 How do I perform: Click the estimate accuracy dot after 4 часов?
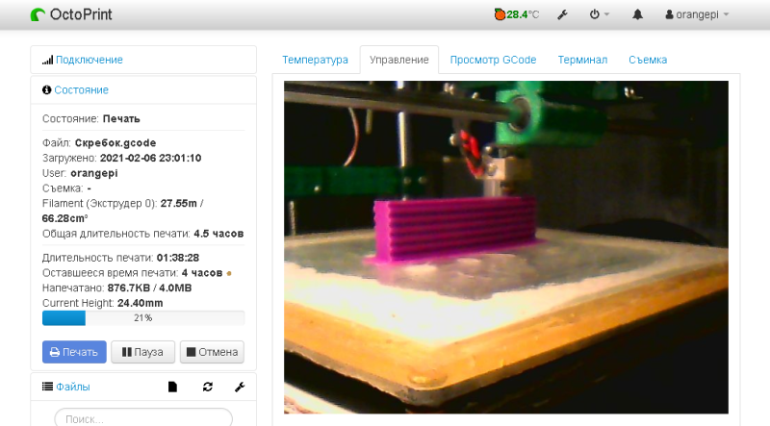[x=229, y=273]
